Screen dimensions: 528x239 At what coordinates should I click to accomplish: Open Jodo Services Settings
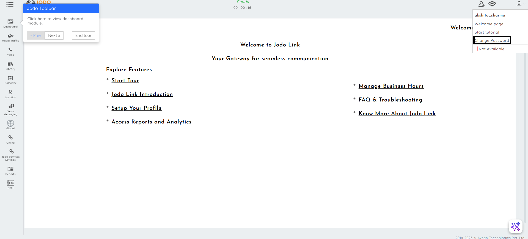(x=10, y=155)
